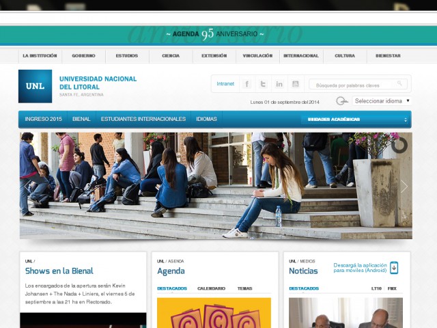Open the Seleccionar idioma dropdown

point(382,101)
